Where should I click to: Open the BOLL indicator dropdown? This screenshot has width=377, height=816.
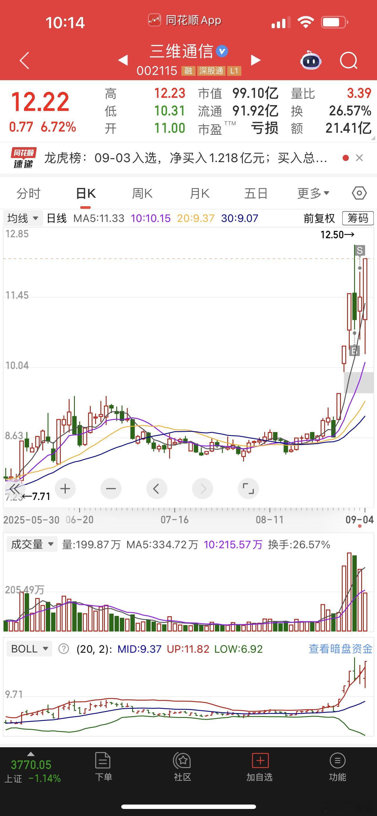(x=29, y=649)
